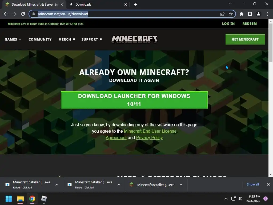Open the Roblox taskbar icon

44,199
